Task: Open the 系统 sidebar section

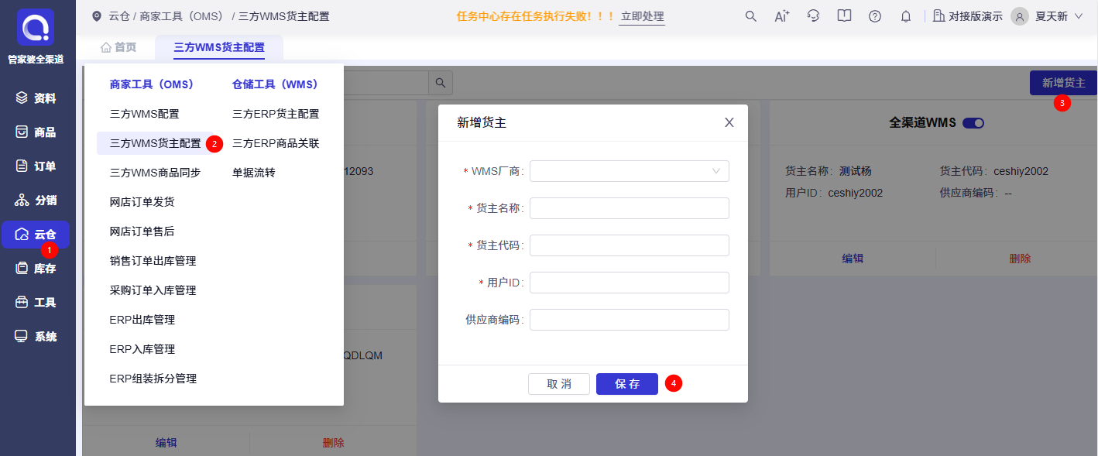Action: tap(36, 337)
